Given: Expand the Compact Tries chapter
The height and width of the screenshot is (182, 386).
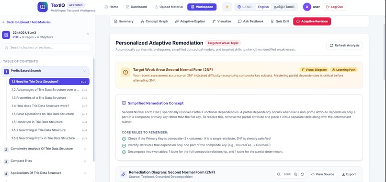Looking at the screenshot, I should point(84,161).
